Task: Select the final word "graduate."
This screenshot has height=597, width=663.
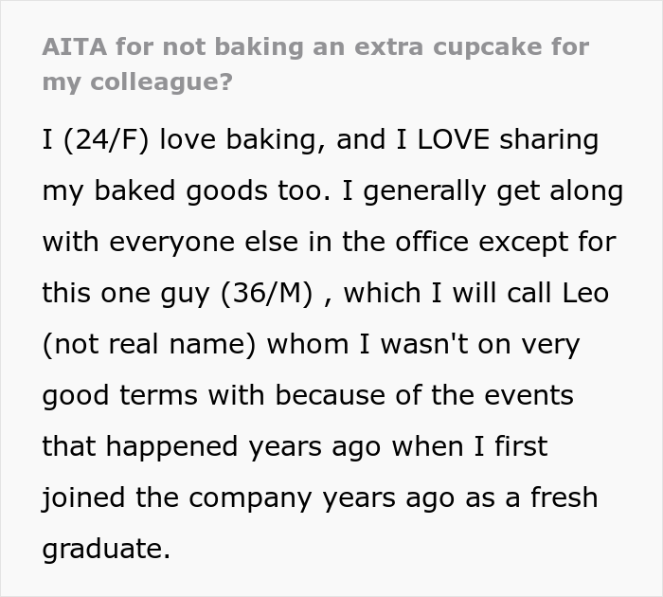Action: [106, 548]
